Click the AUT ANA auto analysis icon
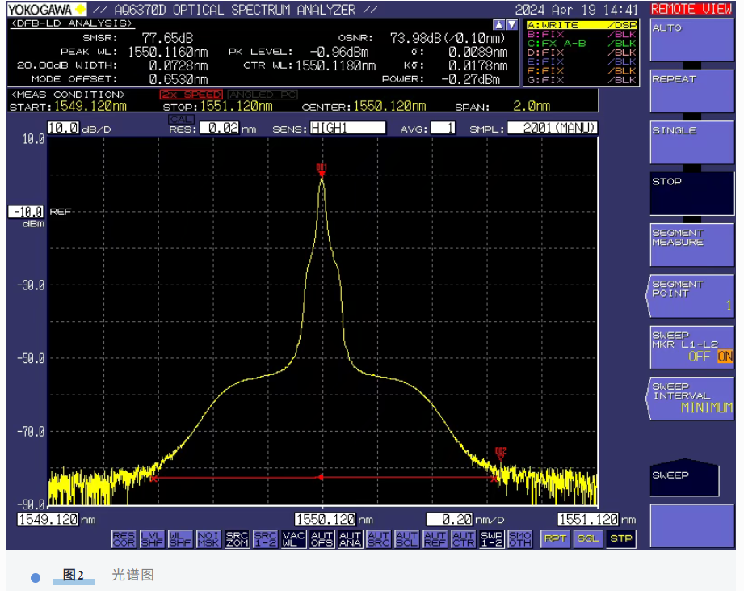Image resolution: width=744 pixels, height=591 pixels. coord(350,538)
